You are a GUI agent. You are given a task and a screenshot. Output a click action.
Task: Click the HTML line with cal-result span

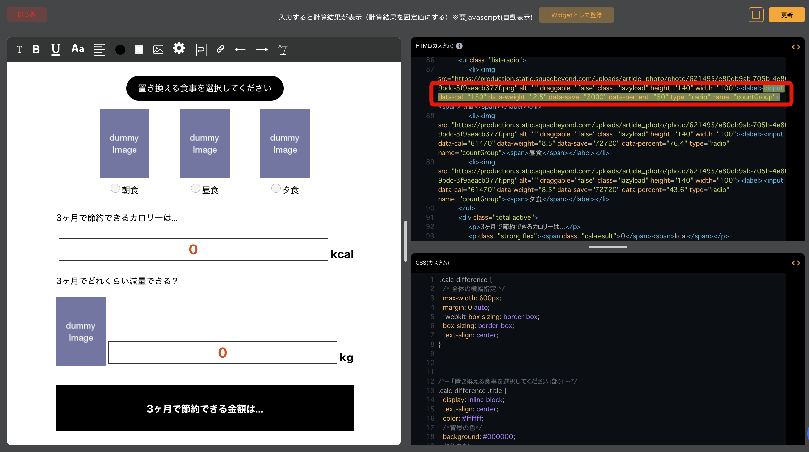(x=598, y=236)
